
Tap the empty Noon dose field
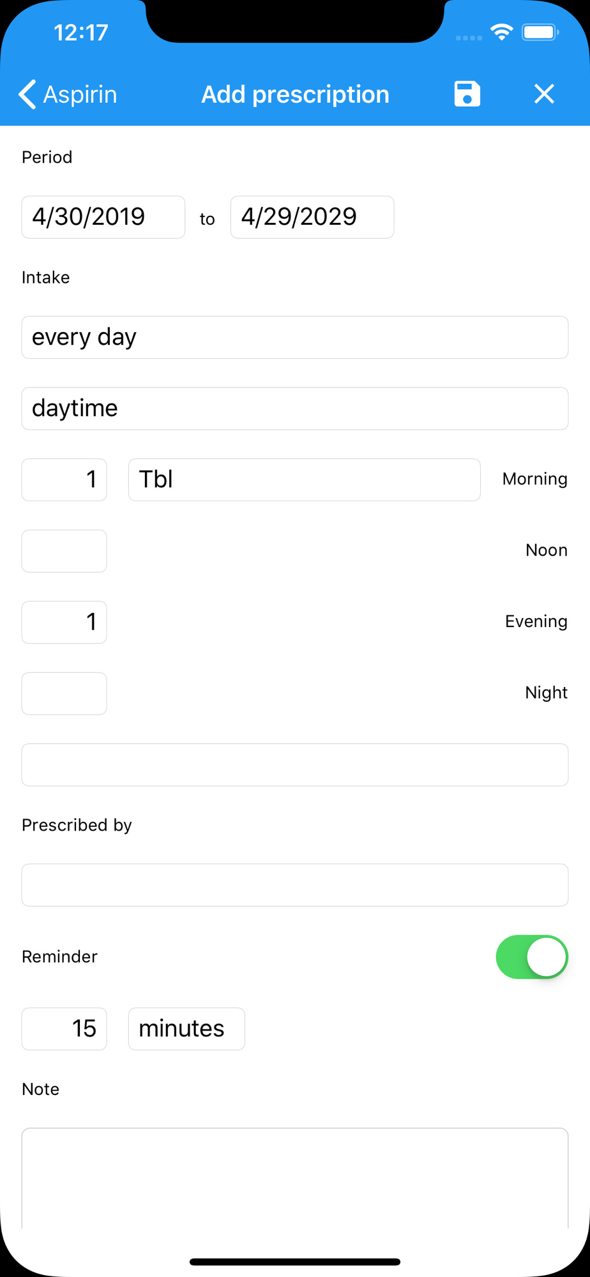pos(64,551)
